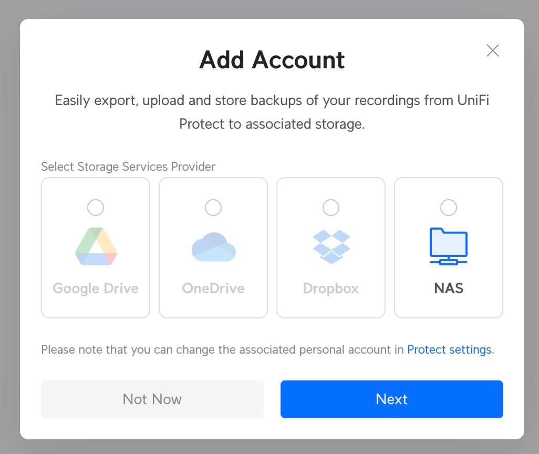Click the Dropbox box logo
Viewport: 539px width, 454px height.
click(x=331, y=246)
